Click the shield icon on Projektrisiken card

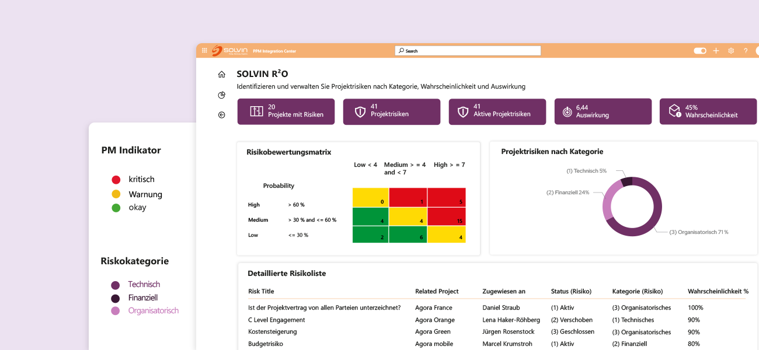point(360,111)
